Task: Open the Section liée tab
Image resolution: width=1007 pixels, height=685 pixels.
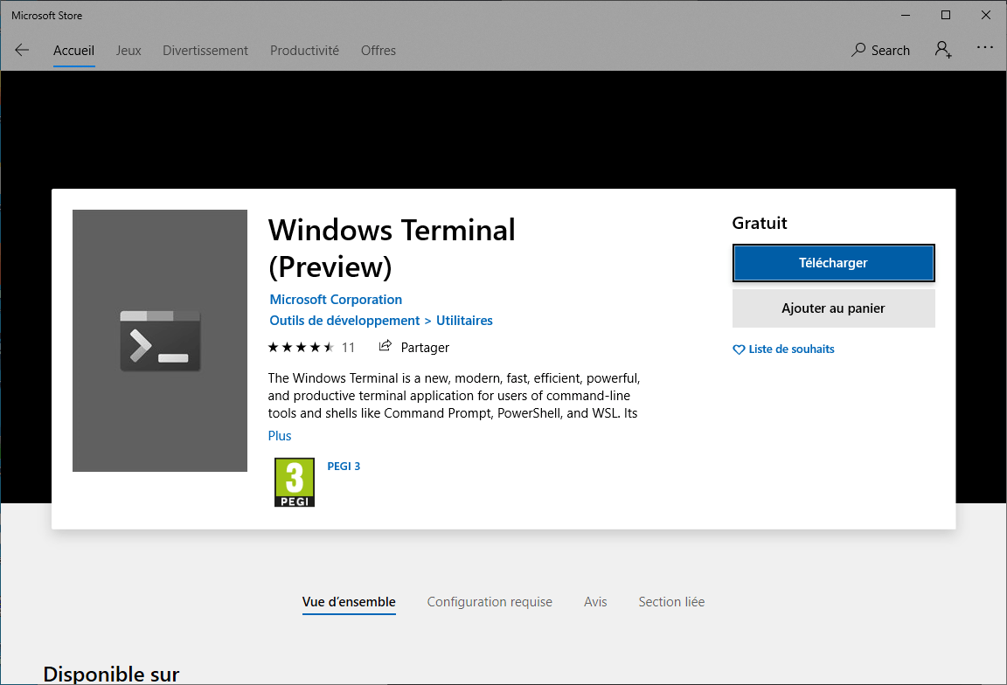Action: (671, 602)
